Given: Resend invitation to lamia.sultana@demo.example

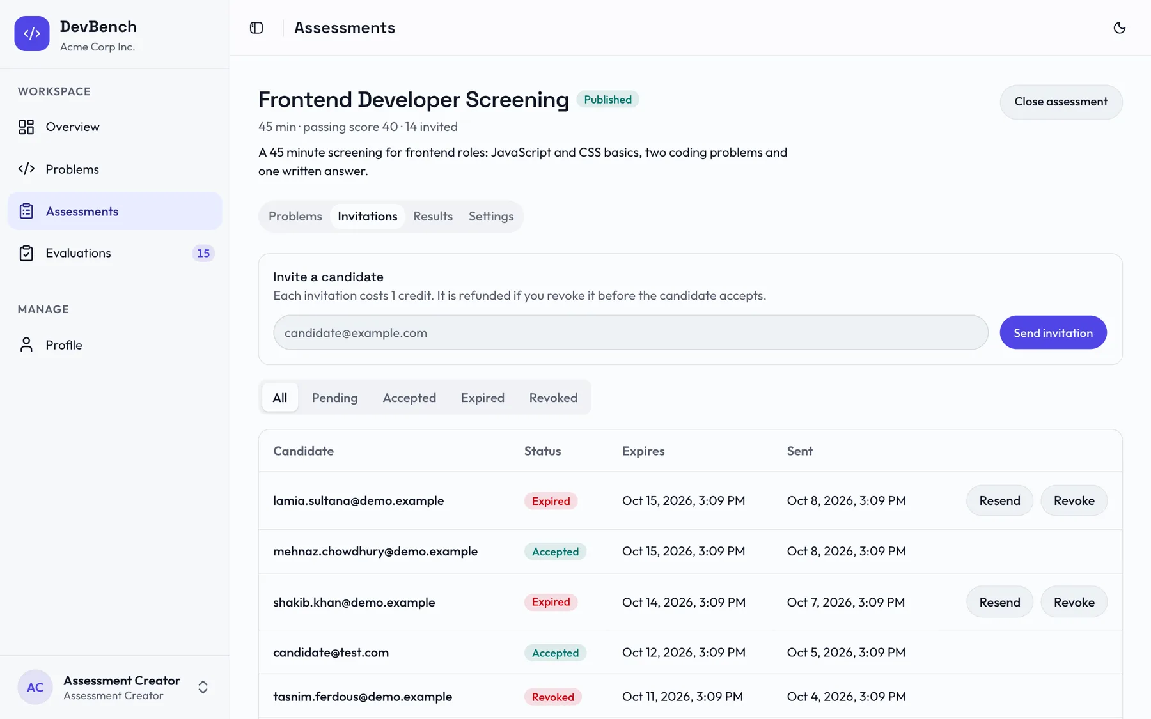Looking at the screenshot, I should [x=999, y=500].
